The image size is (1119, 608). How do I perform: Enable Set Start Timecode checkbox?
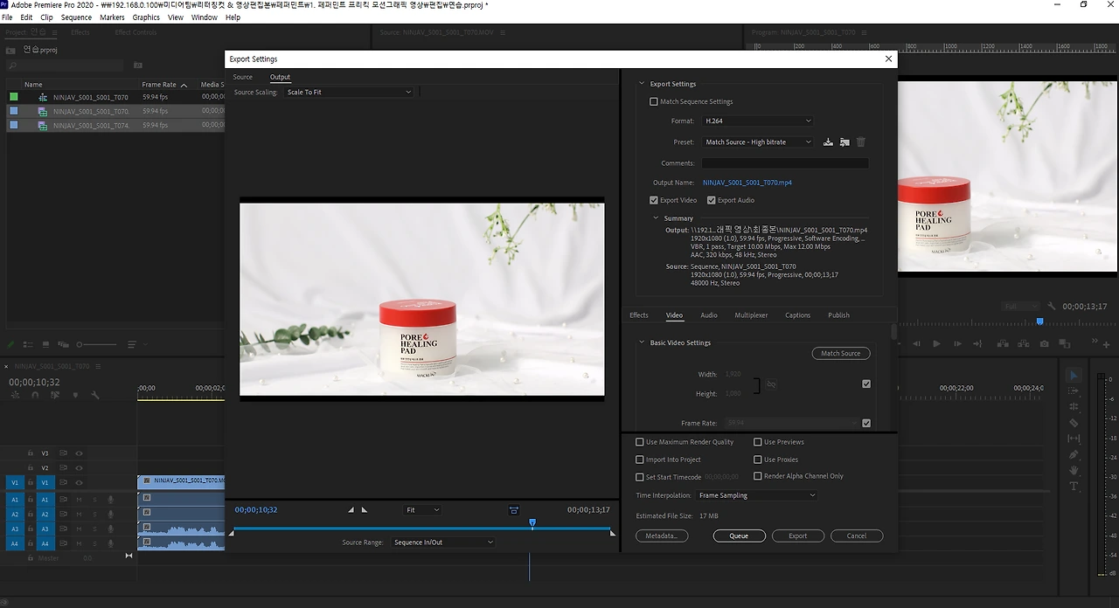[640, 477]
